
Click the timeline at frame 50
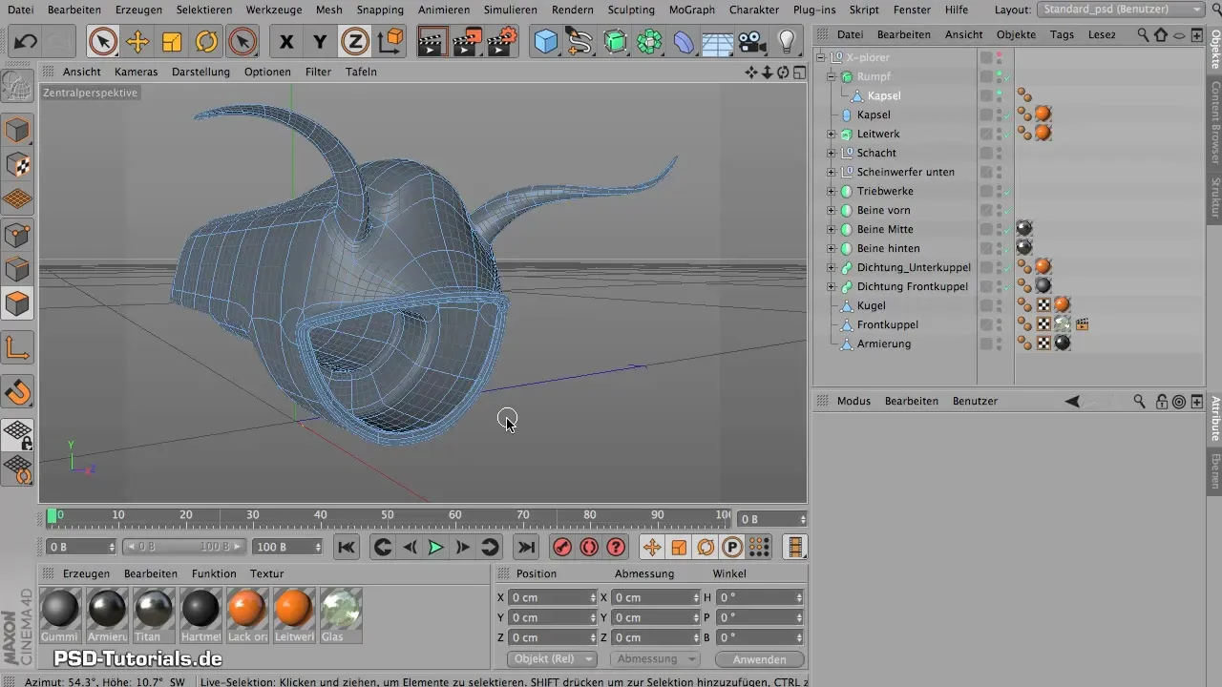[388, 517]
